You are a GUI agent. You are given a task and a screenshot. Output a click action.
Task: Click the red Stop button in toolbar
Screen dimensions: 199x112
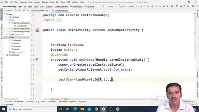(x=167, y=6)
